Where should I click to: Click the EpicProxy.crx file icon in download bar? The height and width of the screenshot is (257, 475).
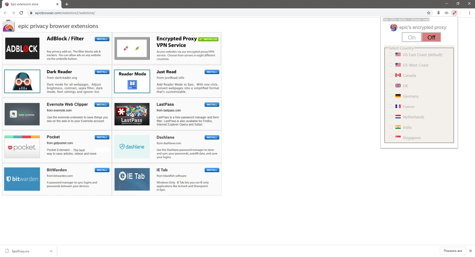[x=8, y=251]
